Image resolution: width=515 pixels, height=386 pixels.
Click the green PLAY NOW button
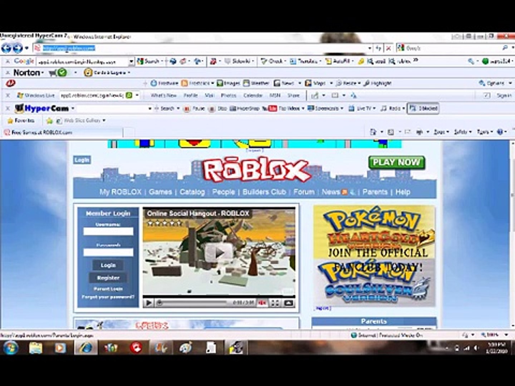(396, 162)
